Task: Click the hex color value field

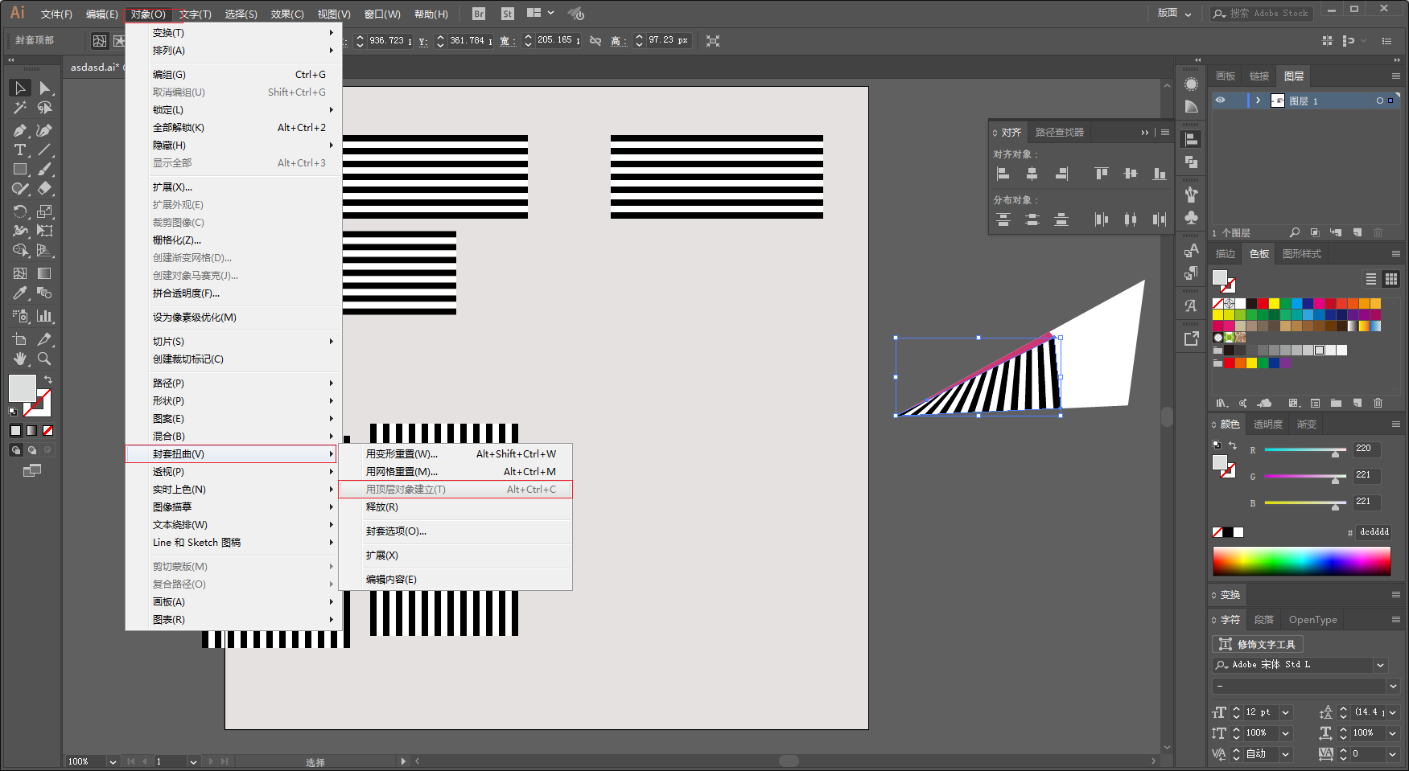Action: tap(1374, 532)
